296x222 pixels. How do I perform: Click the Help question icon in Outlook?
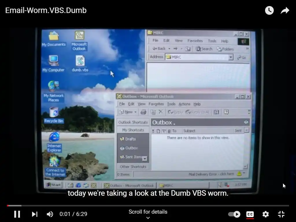point(226,112)
